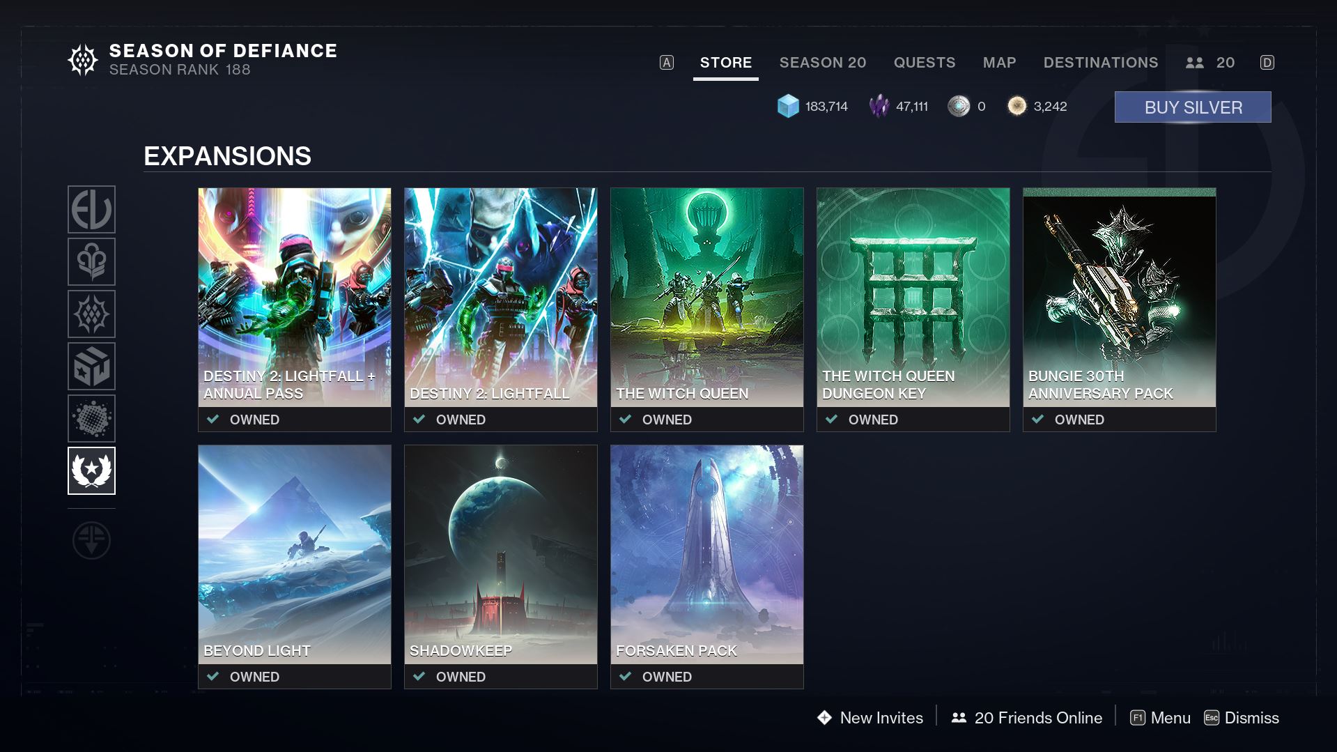Open the Season 20 tab
This screenshot has width=1337, height=752.
click(x=823, y=63)
